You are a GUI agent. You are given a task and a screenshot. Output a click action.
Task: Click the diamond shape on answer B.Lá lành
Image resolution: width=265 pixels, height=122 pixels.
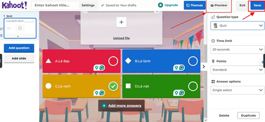point(128,61)
